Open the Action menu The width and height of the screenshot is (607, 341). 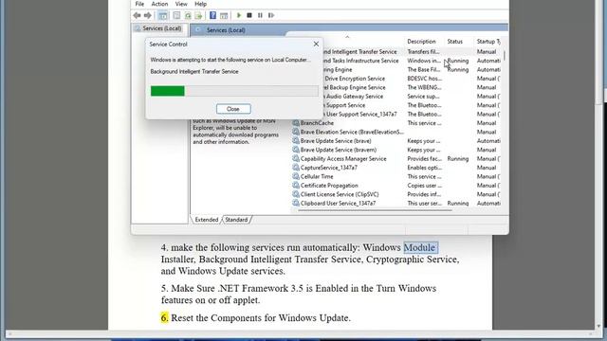[159, 4]
